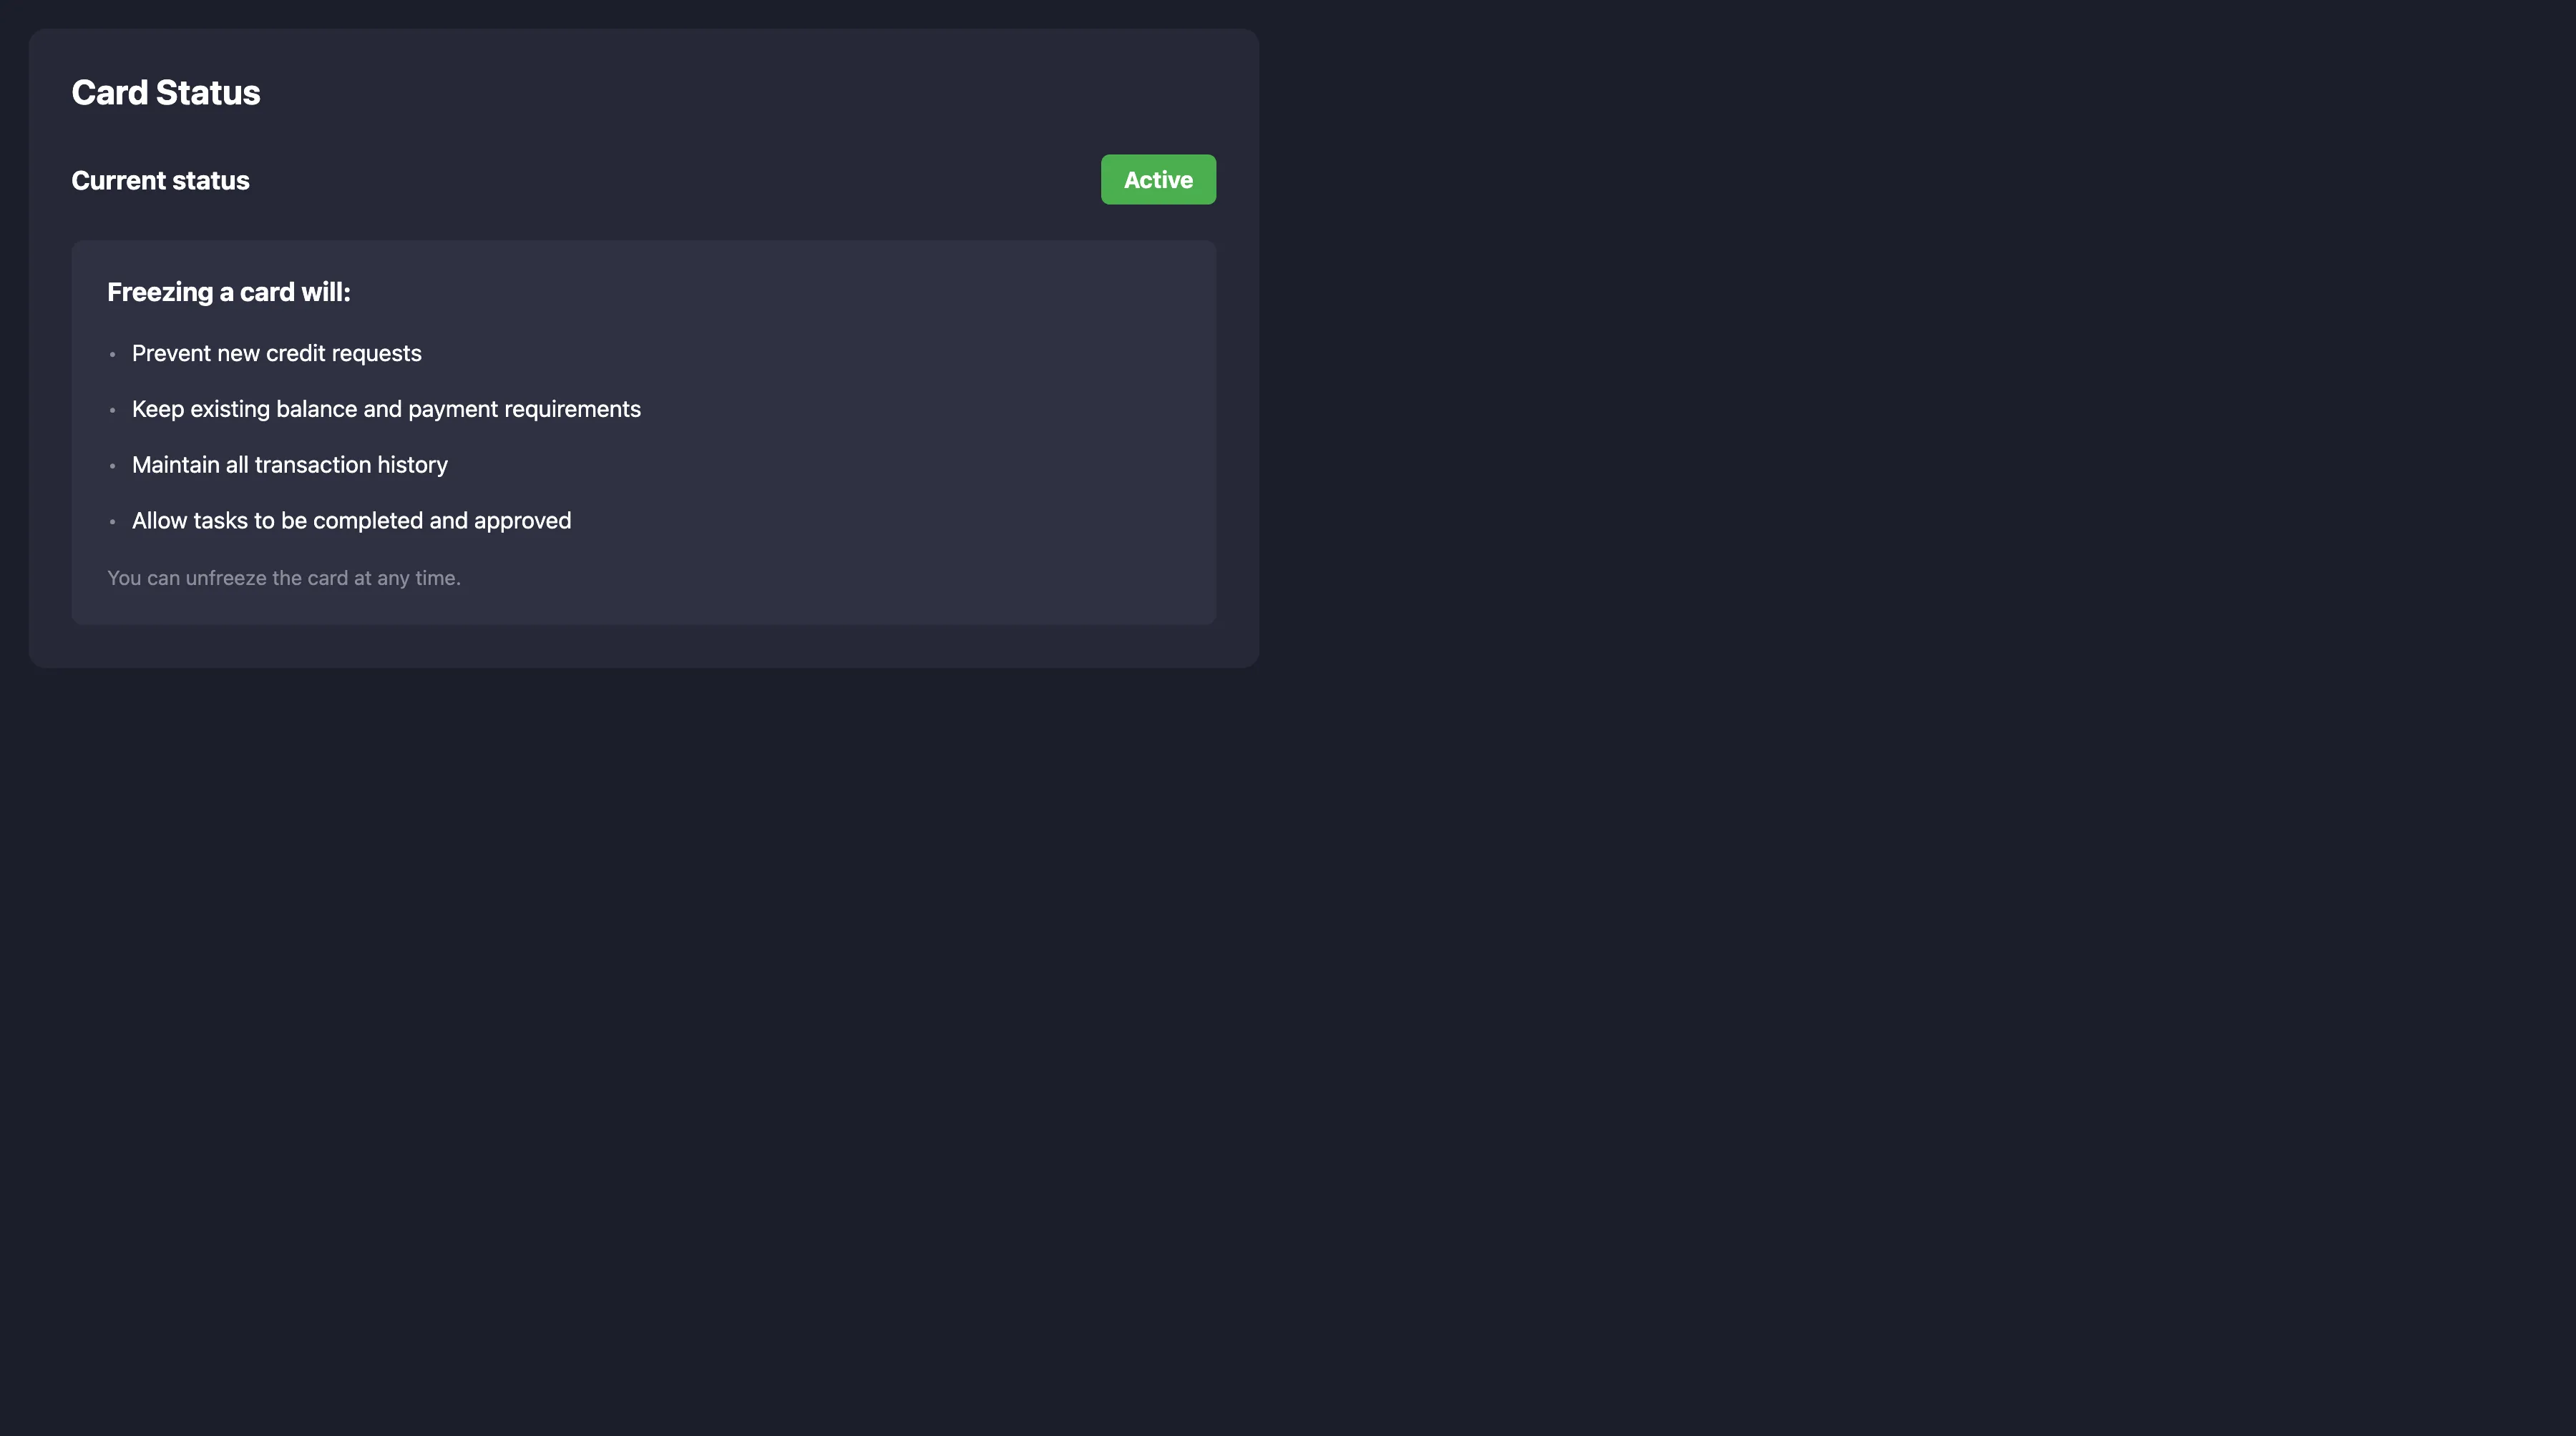Screen dimensions: 2576x1436
Task: Click the word 'unfreeze' in the footer note
Action: click(x=229, y=578)
